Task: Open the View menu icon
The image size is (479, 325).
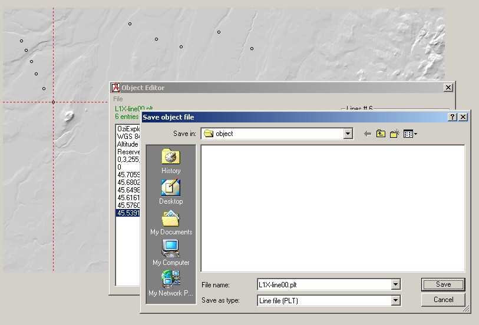Action: [410, 134]
